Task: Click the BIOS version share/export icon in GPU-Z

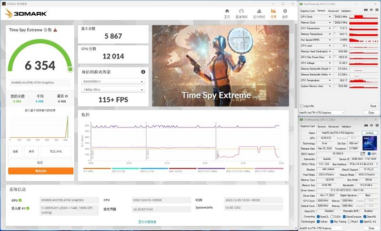Action: tap(363, 154)
